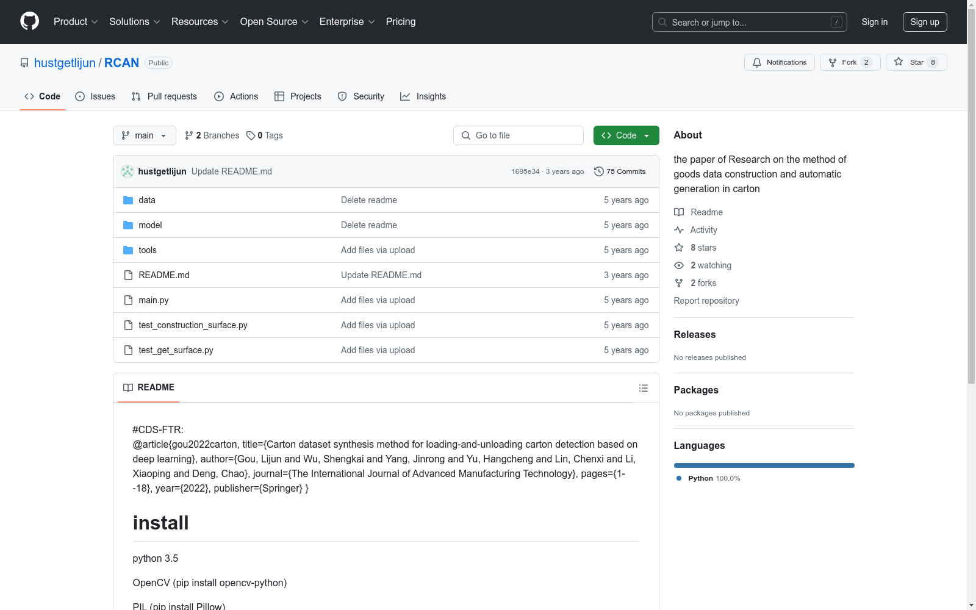Star the RCAN repository
This screenshot has width=976, height=610.
[916, 62]
